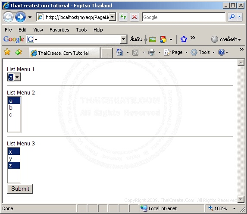Click the yellow Favorites Center star
Image resolution: width=247 pixels, height=214 pixels.
[7, 52]
